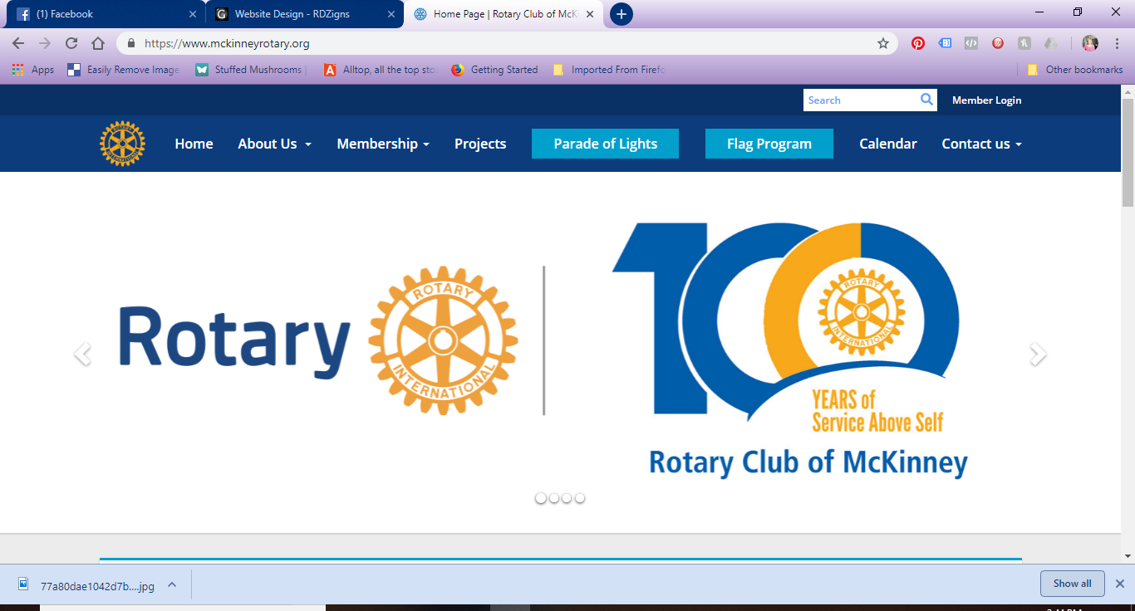The width and height of the screenshot is (1135, 611).
Task: Expand the Contact us dropdown menu
Action: (981, 144)
